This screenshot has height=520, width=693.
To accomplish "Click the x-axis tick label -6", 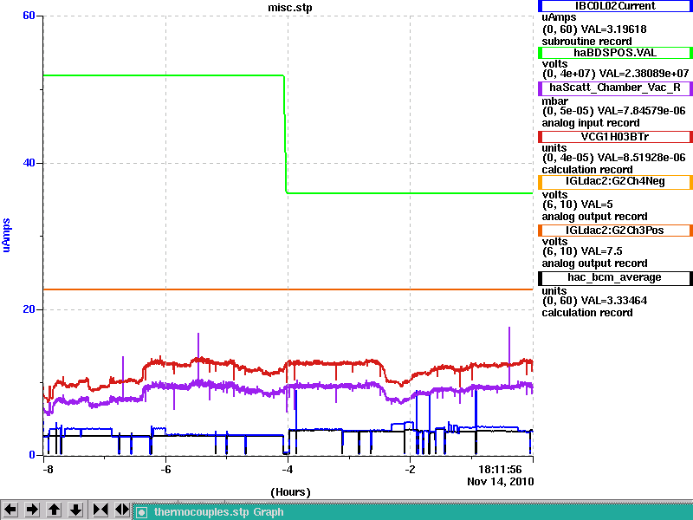I will coord(165,469).
